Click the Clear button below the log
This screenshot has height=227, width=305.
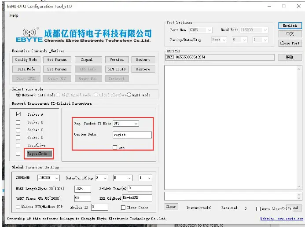tap(171, 207)
